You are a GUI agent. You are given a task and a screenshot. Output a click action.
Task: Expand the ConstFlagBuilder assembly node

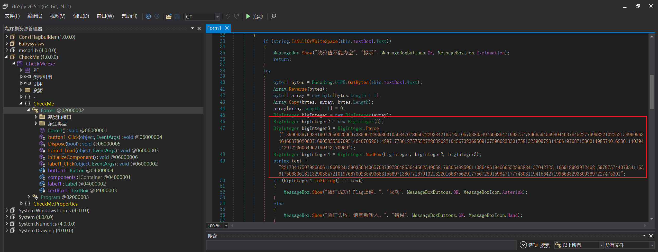7,37
